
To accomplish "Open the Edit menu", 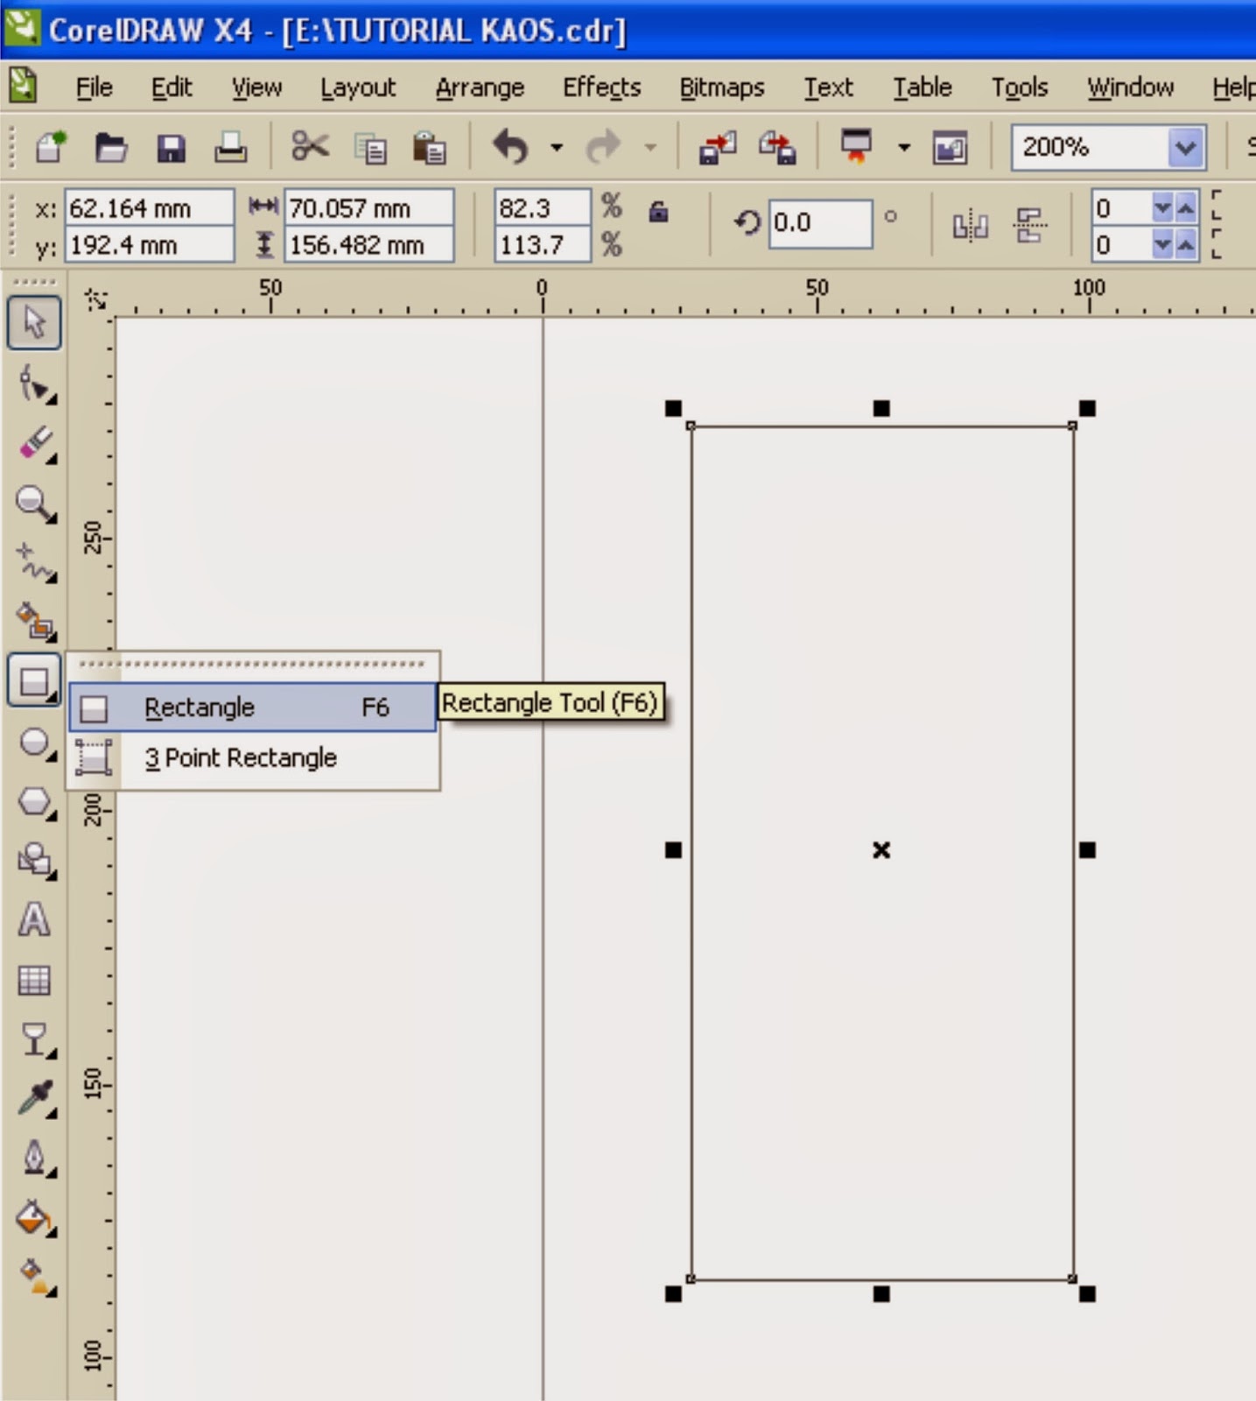I will coord(172,88).
